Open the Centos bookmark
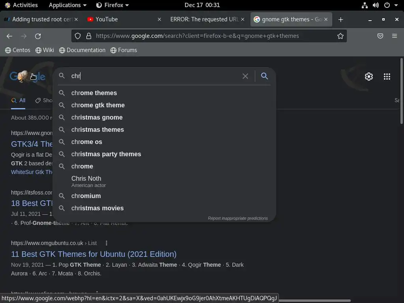Screen dimensions: 404x303 [17, 50]
